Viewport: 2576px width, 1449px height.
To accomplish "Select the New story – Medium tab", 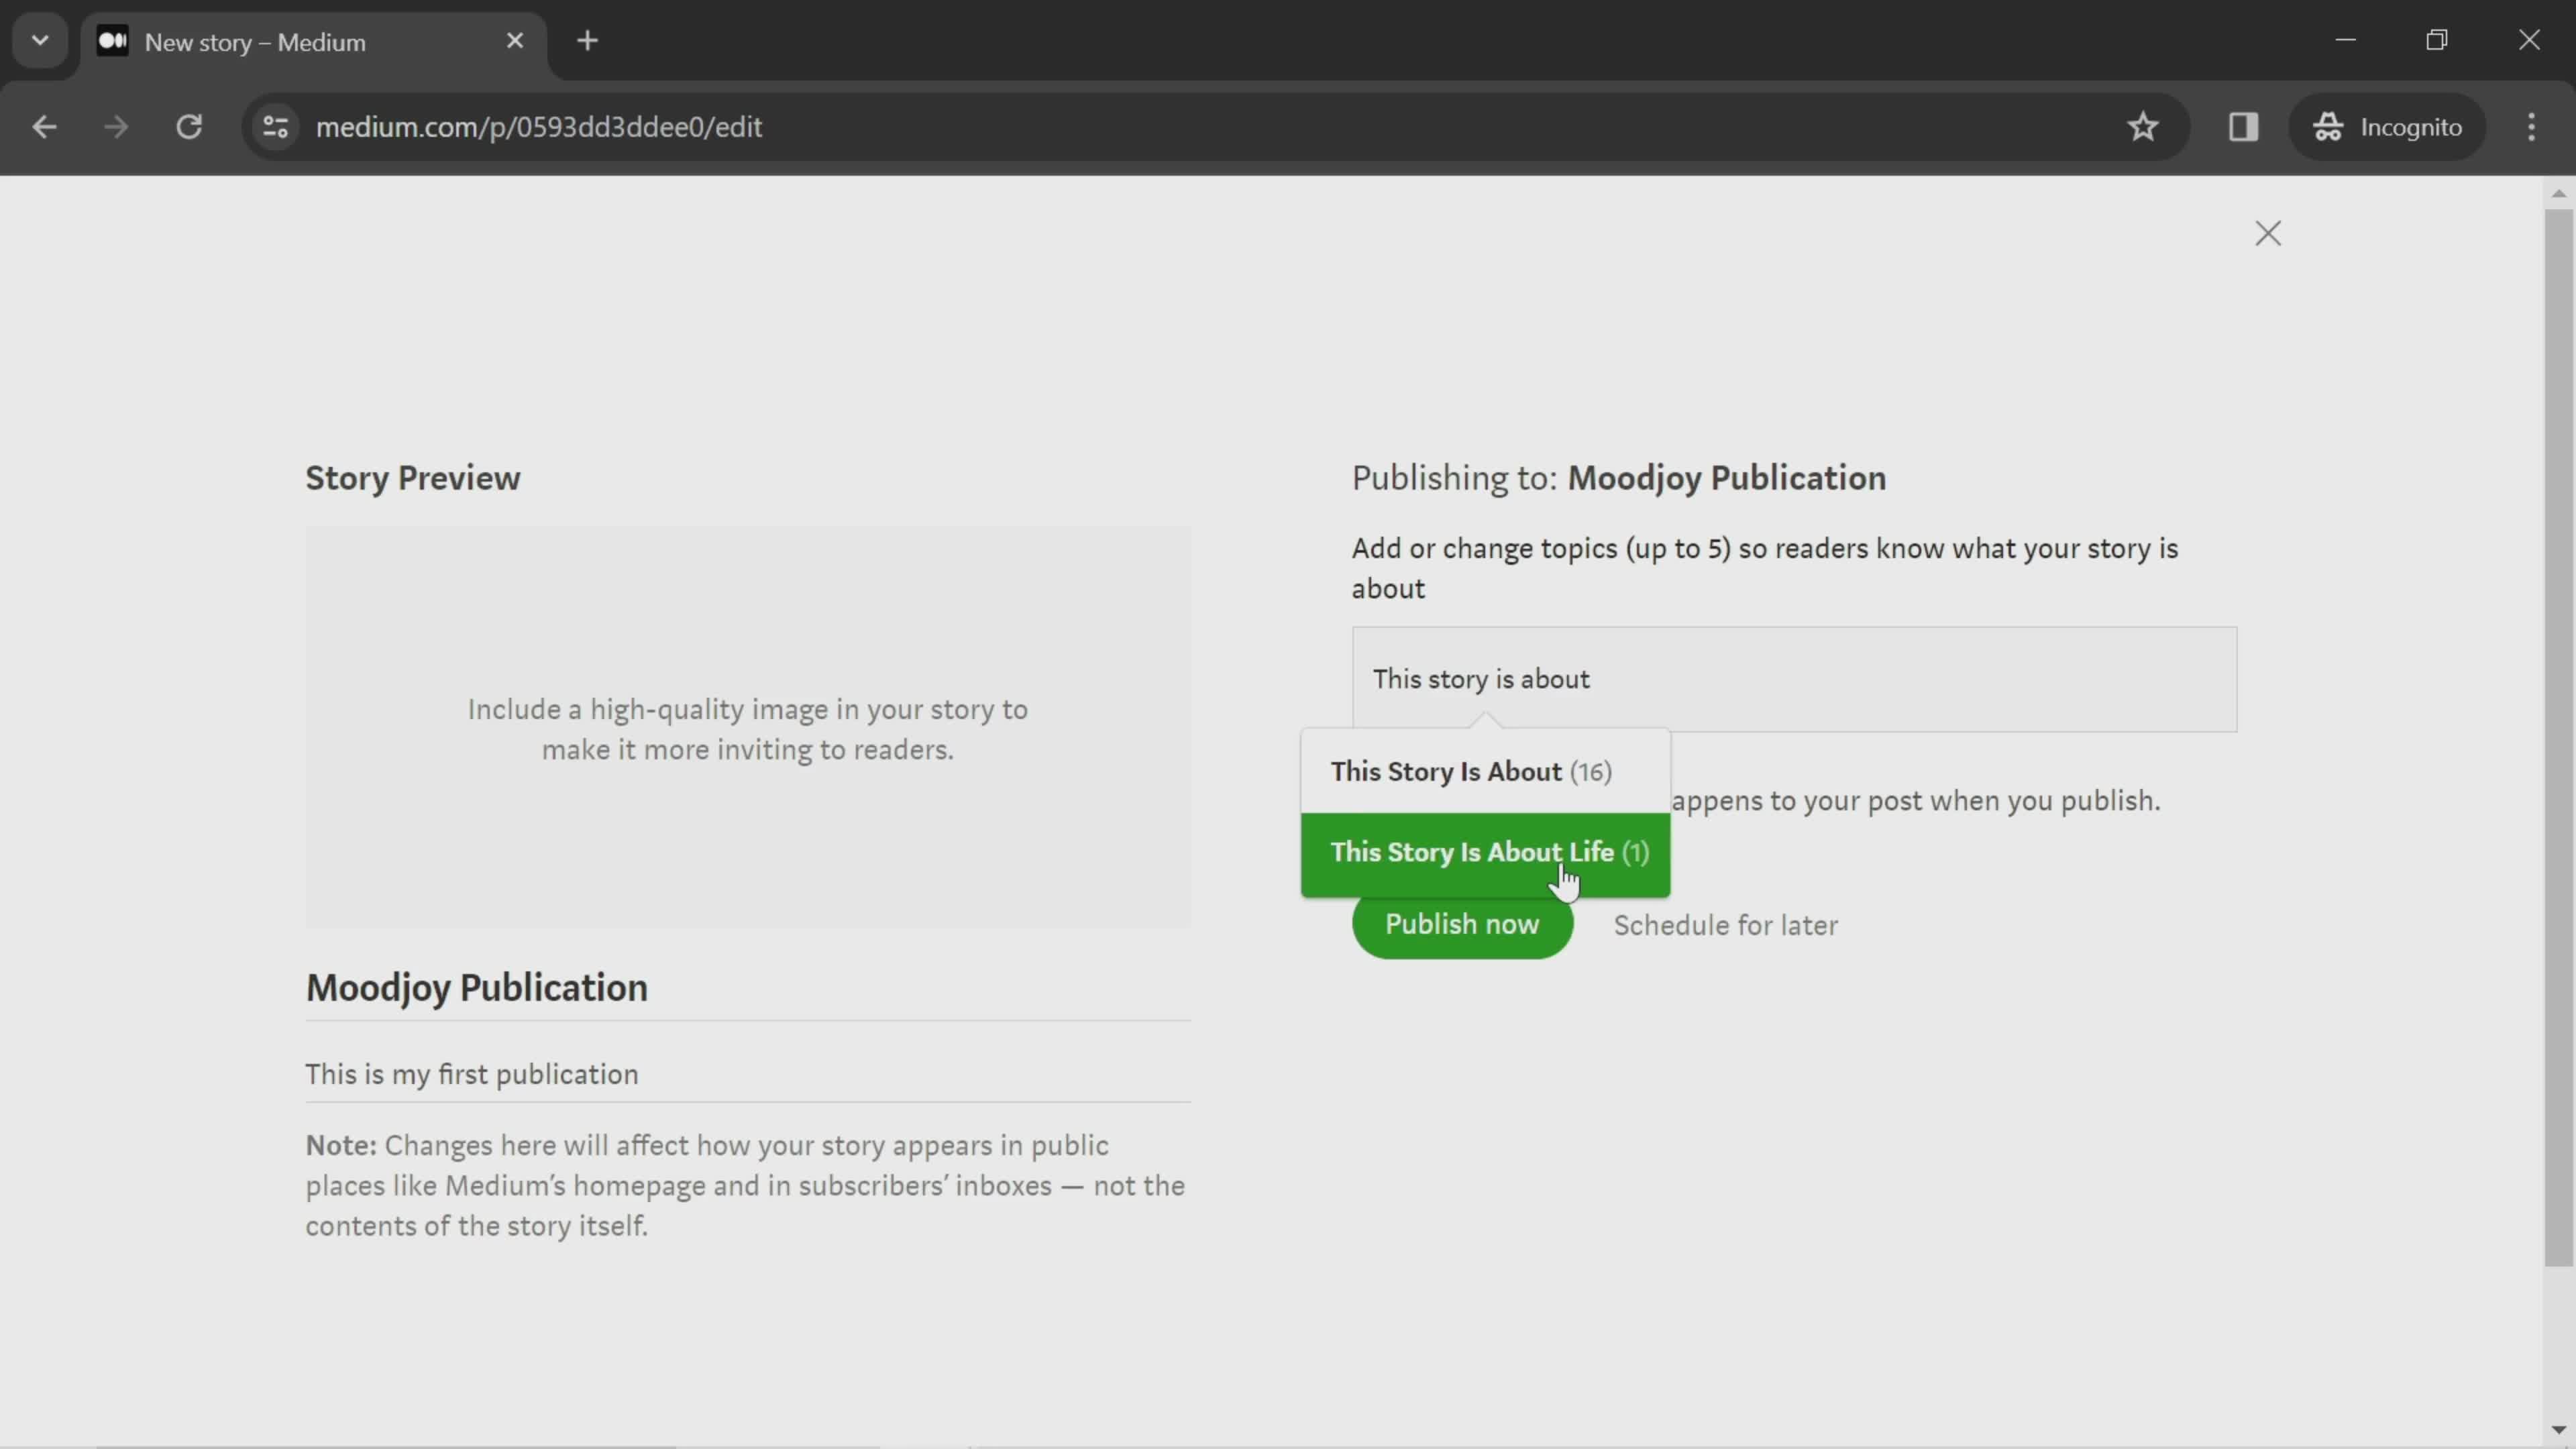I will point(314,42).
